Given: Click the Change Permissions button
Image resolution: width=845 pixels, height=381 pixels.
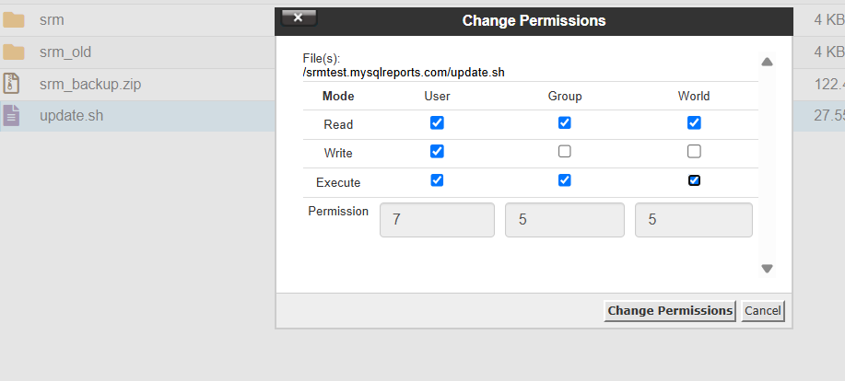Looking at the screenshot, I should [x=670, y=311].
